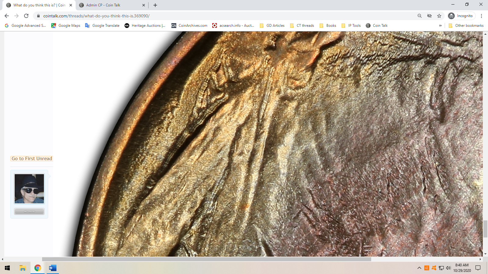Open the CoinArchives.com bookmark

tap(189, 26)
